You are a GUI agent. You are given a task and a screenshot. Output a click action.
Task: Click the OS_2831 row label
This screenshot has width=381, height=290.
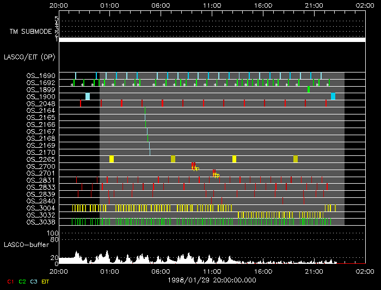[x=41, y=180]
